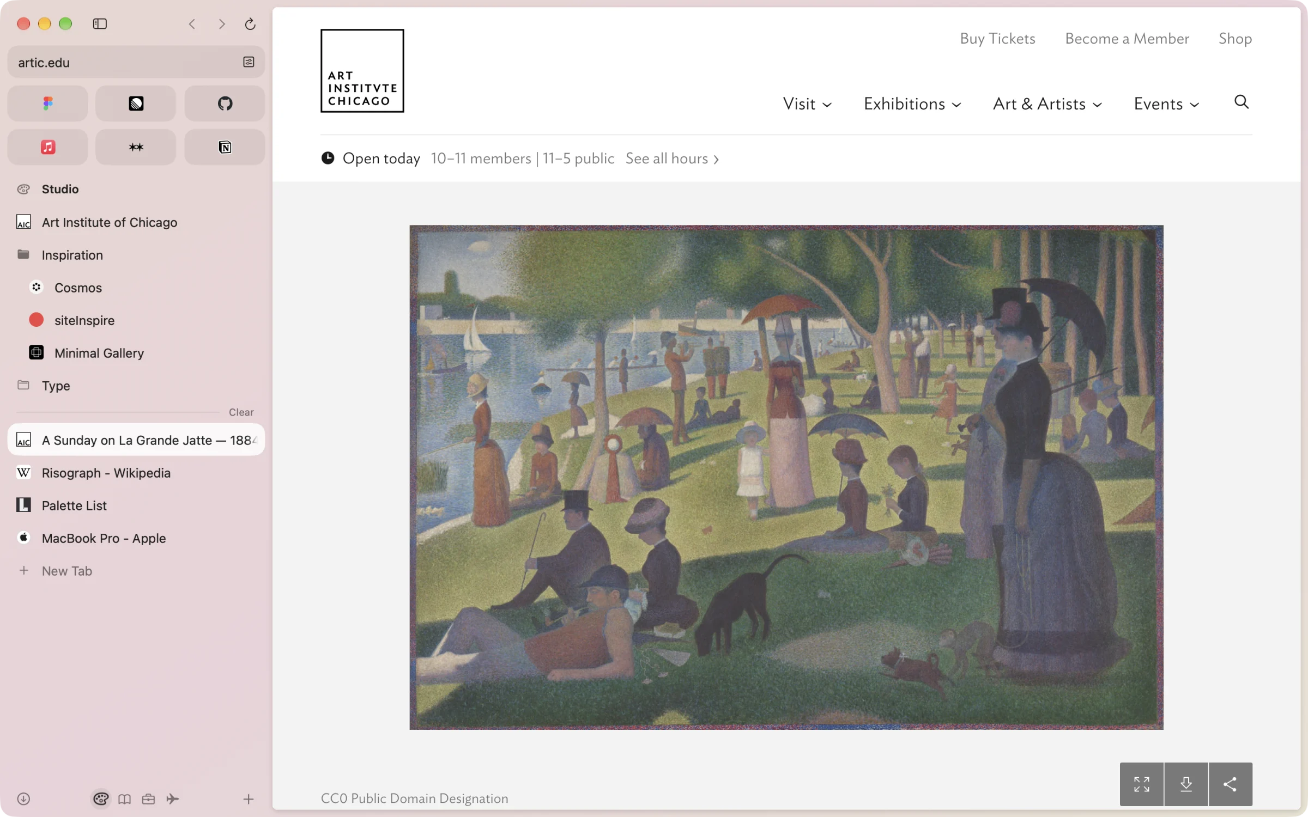Collapse the Inspiration folder
1308x817 pixels.
(136, 255)
